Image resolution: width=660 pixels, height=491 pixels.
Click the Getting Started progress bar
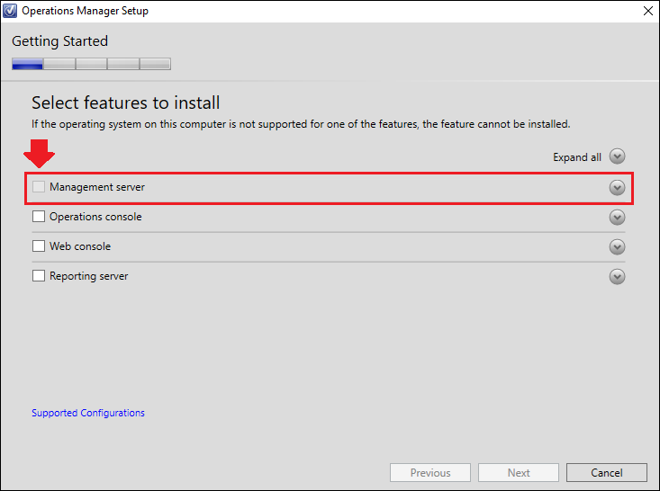point(91,64)
